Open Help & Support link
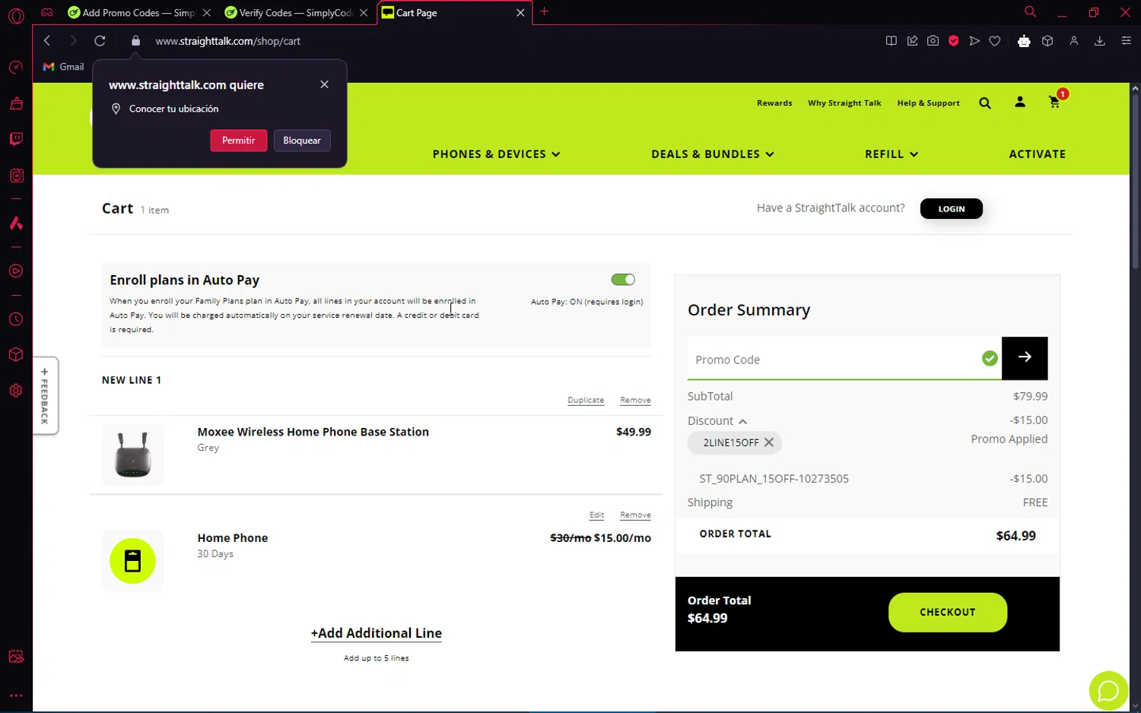 [x=928, y=103]
